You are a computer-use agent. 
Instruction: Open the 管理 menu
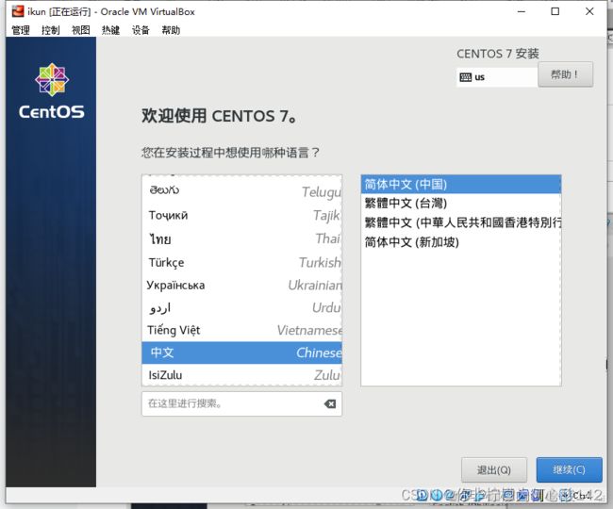pyautogui.click(x=21, y=30)
